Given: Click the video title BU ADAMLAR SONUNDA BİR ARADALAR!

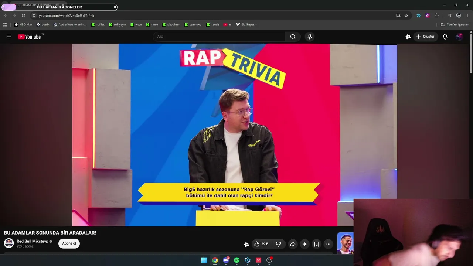Looking at the screenshot, I should point(50,233).
